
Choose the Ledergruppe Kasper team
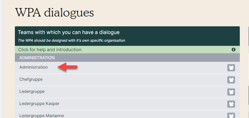pos(127,104)
